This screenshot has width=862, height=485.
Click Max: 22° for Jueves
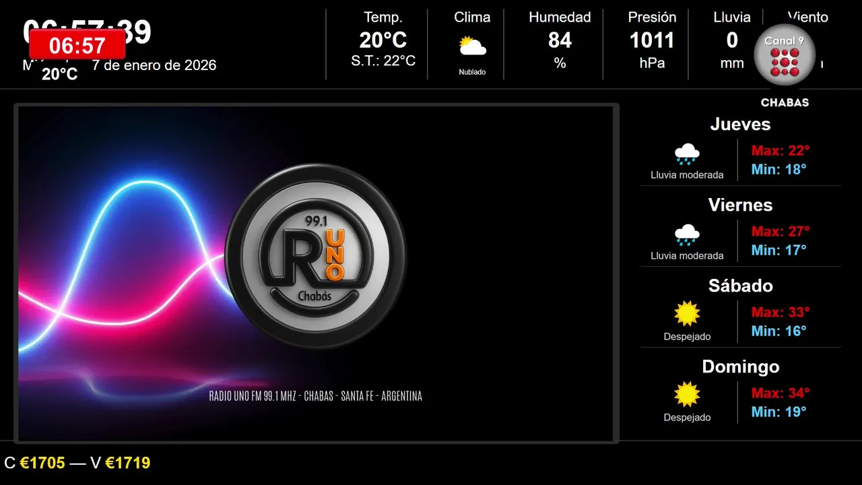pos(781,150)
